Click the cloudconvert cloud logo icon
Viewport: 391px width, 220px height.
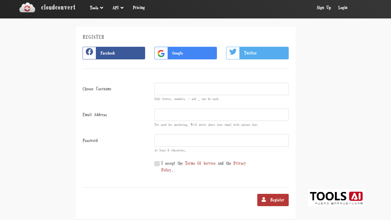[x=27, y=8]
